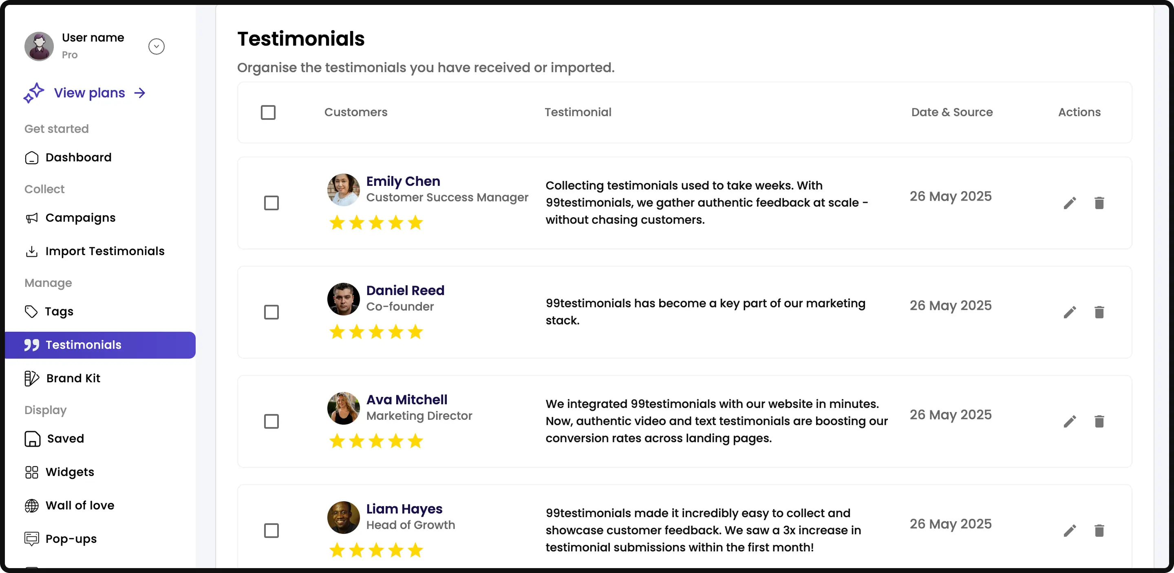This screenshot has height=573, width=1174.
Task: Expand the user account dropdown chevron
Action: (x=156, y=46)
